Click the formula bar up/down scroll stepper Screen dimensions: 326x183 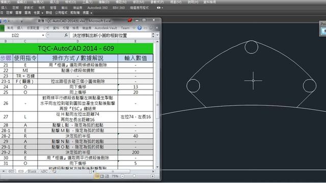coord(153,35)
